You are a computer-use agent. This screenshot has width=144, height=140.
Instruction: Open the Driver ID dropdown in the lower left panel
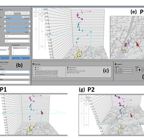[x=15, y=72]
